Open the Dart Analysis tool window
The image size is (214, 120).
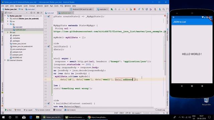pyautogui.click(x=70, y=110)
